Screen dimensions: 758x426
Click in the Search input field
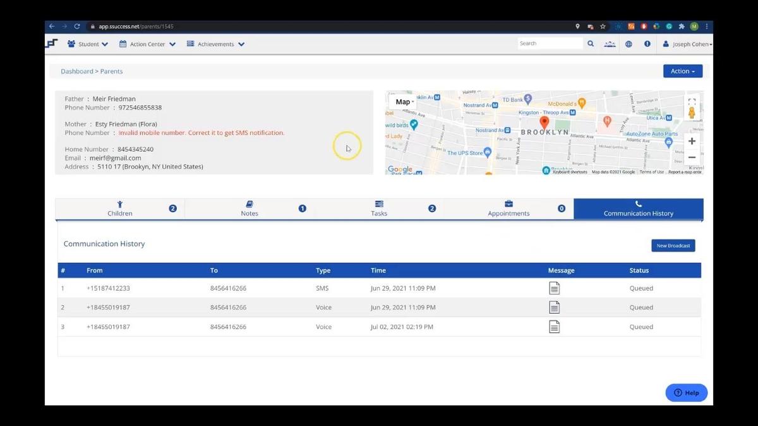pos(550,44)
